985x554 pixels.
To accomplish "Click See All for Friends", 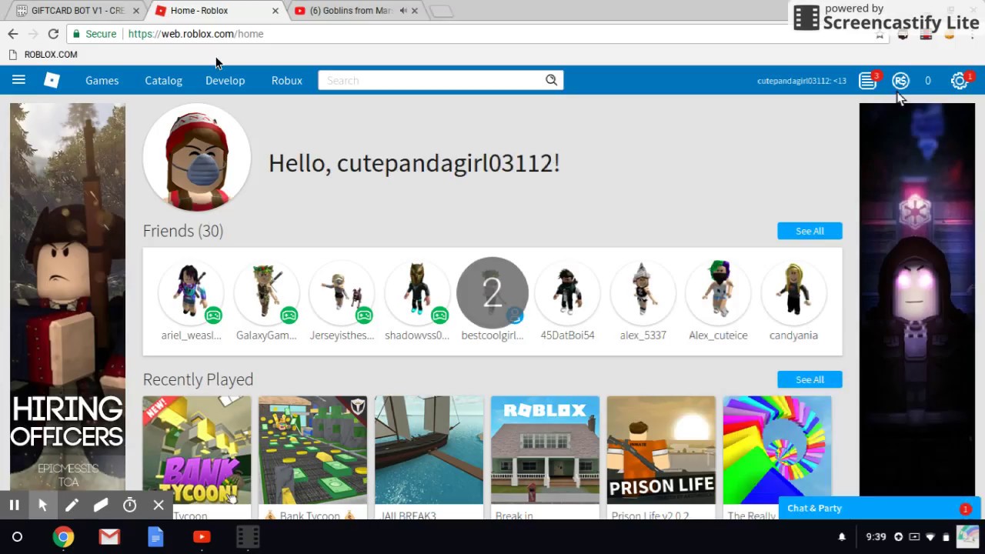I will click(810, 231).
